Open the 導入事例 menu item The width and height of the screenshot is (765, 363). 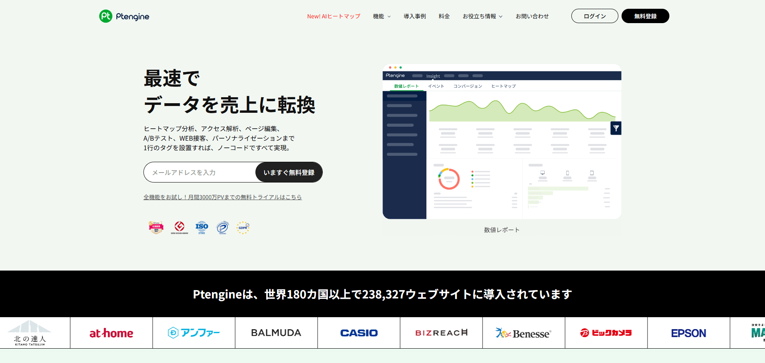(x=415, y=16)
